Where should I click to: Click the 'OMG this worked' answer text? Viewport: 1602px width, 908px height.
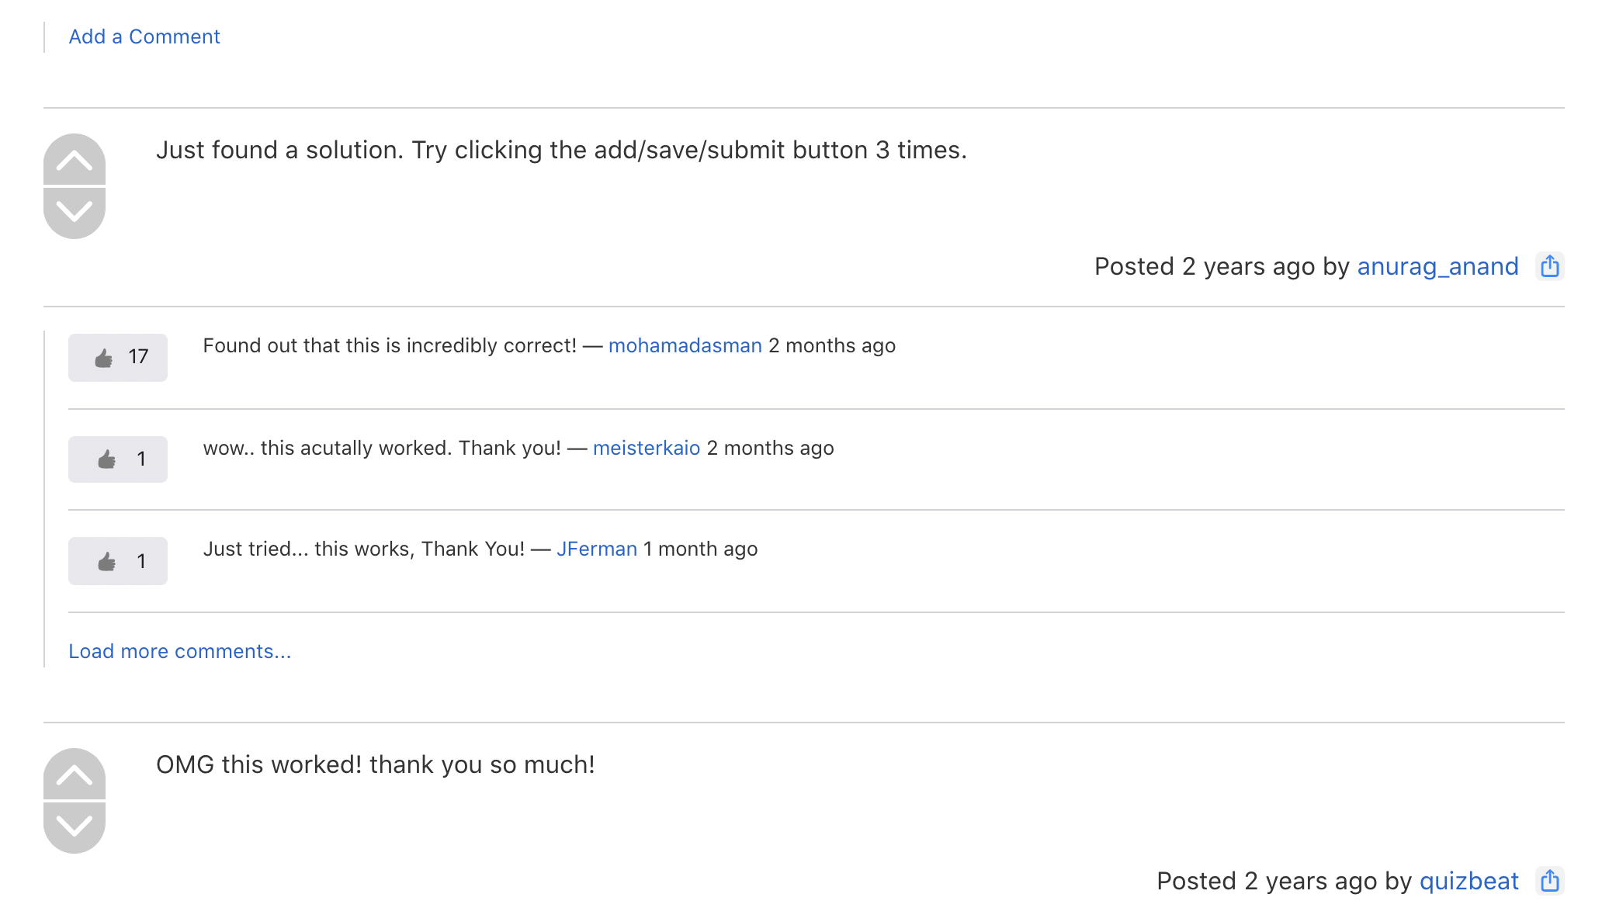(x=376, y=764)
